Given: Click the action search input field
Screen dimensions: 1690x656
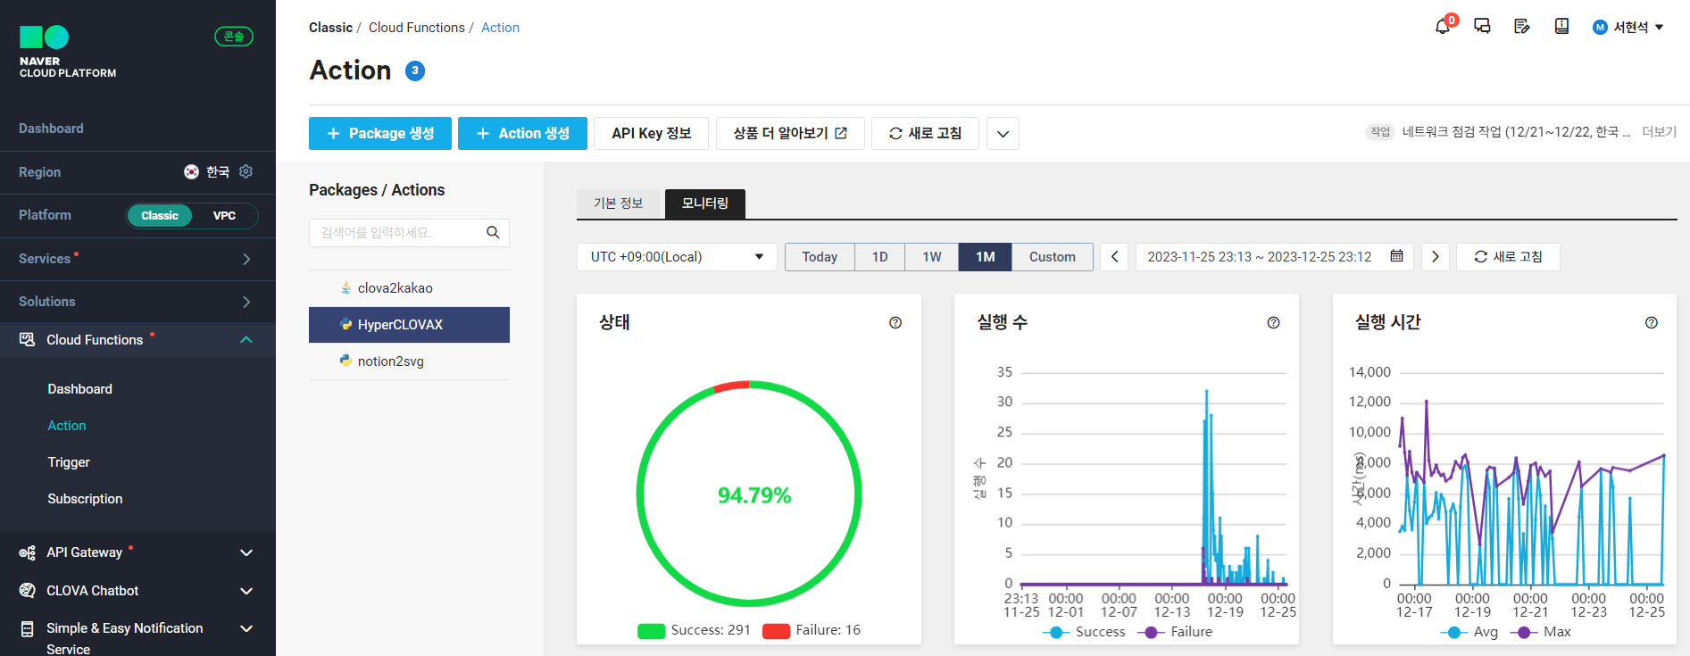Looking at the screenshot, I should pos(409,232).
